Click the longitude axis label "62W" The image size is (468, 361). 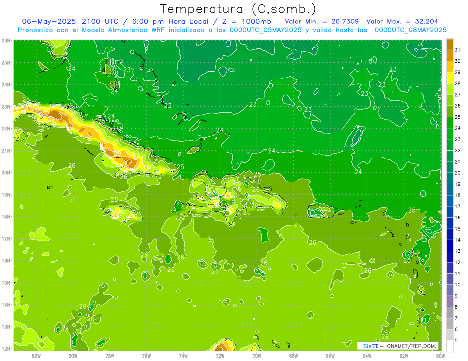404,356
